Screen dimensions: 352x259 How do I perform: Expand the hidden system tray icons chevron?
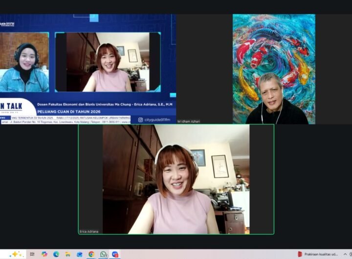tap(345, 254)
